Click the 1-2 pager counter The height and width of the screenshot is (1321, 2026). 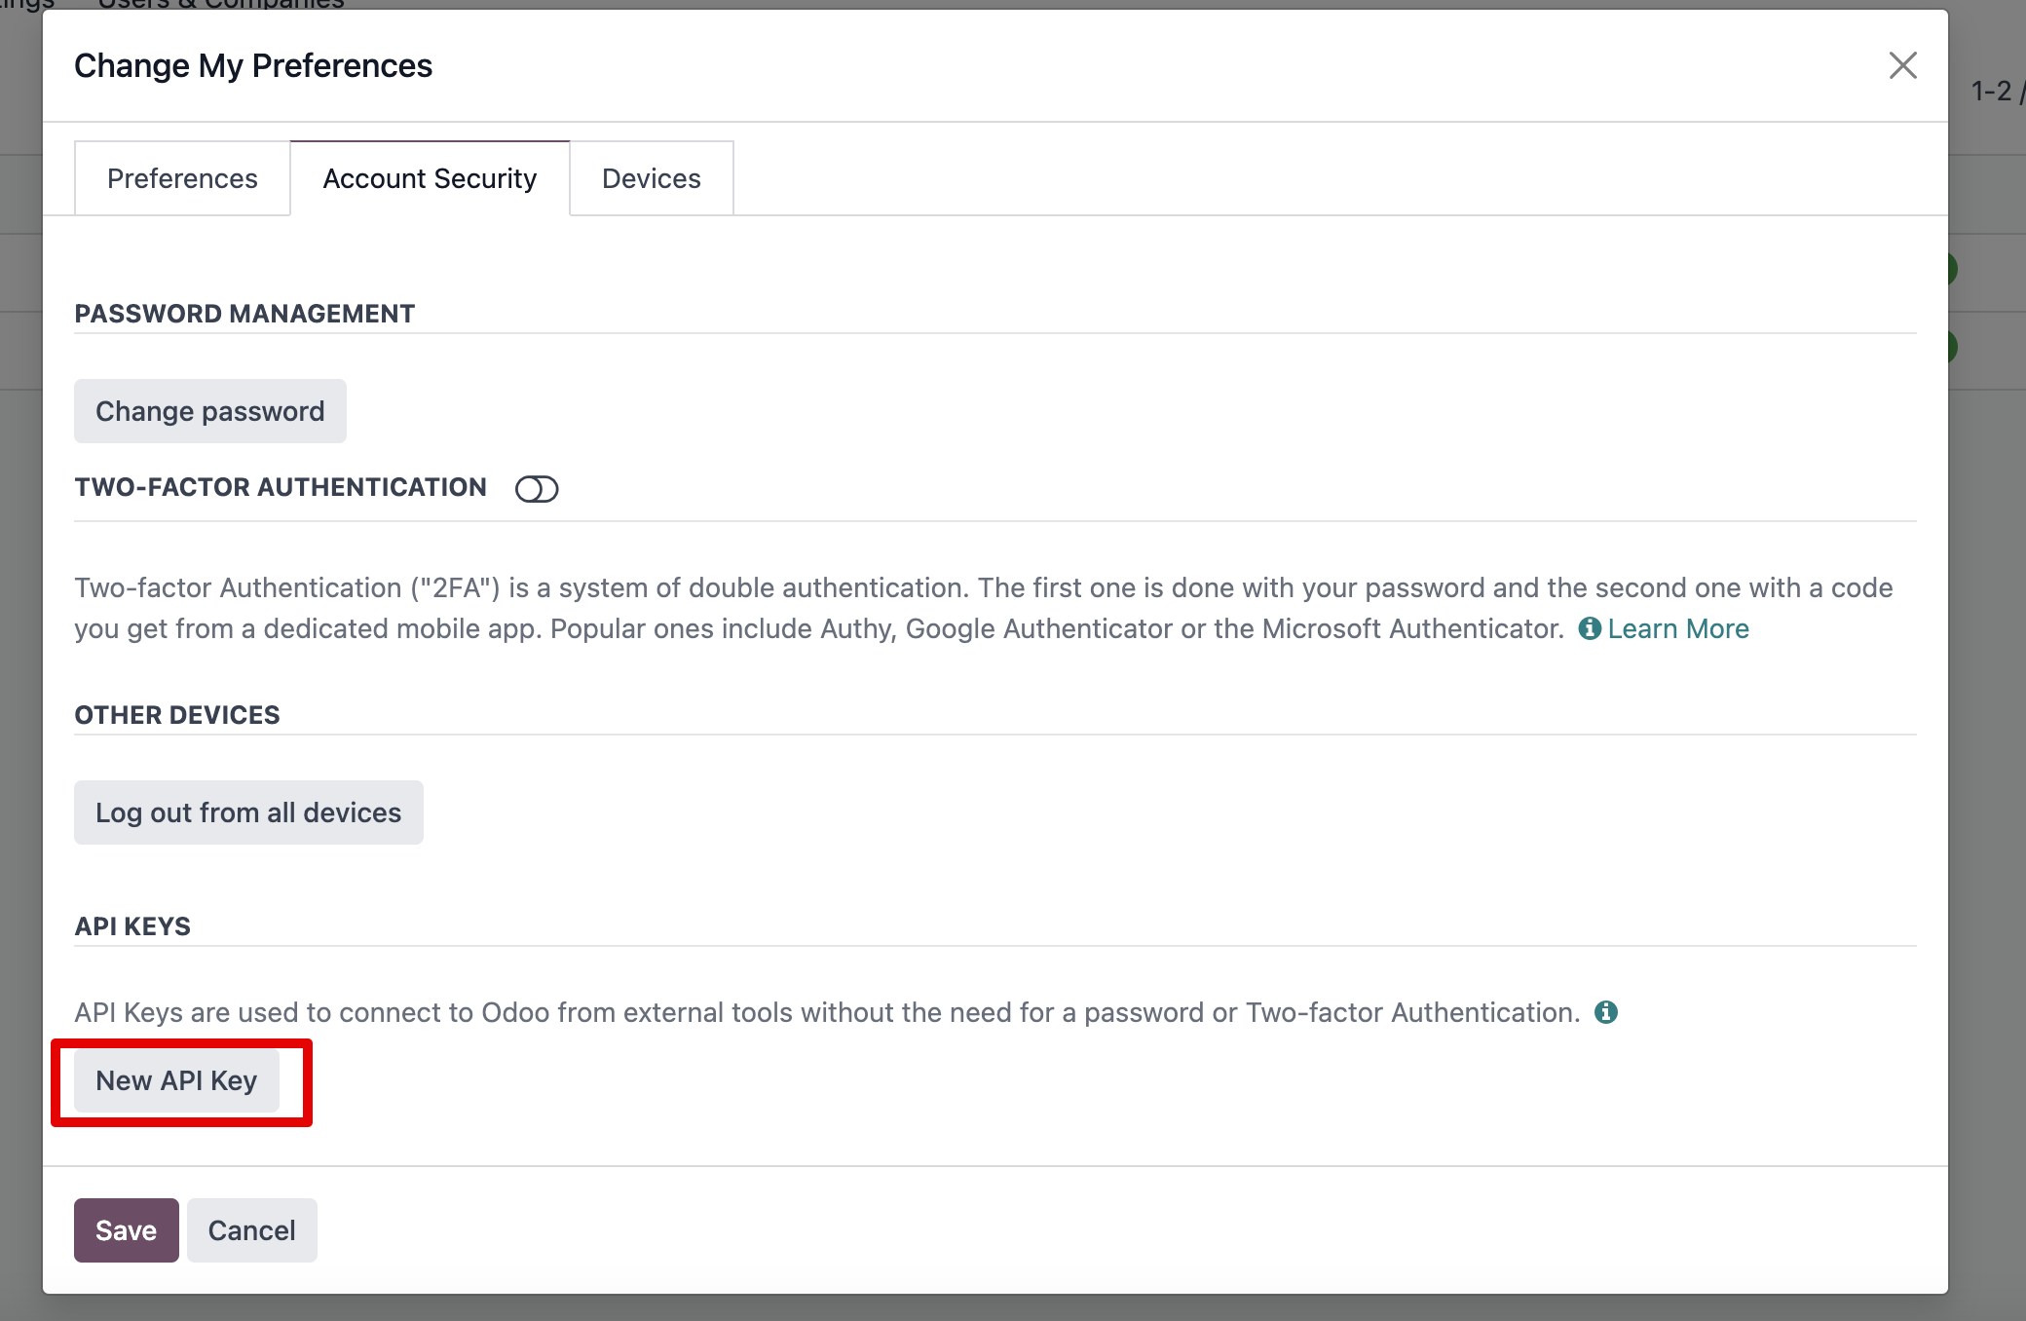(x=1991, y=91)
